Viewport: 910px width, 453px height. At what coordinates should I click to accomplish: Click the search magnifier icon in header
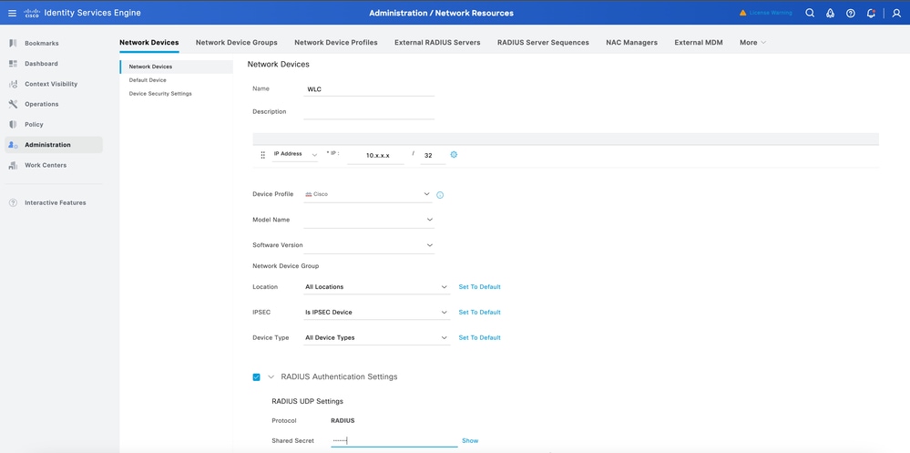pyautogui.click(x=810, y=13)
